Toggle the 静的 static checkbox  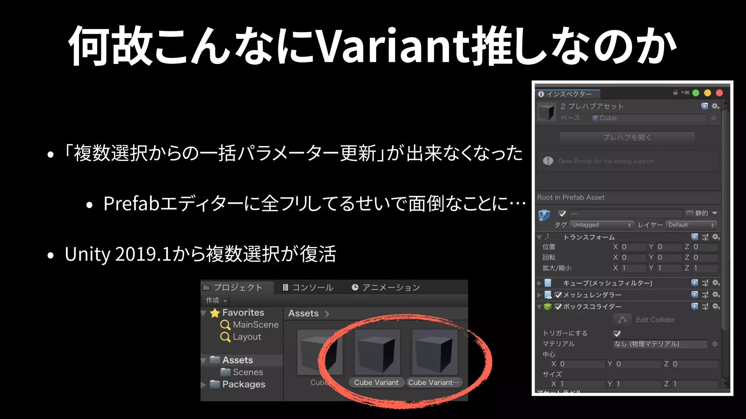click(690, 214)
